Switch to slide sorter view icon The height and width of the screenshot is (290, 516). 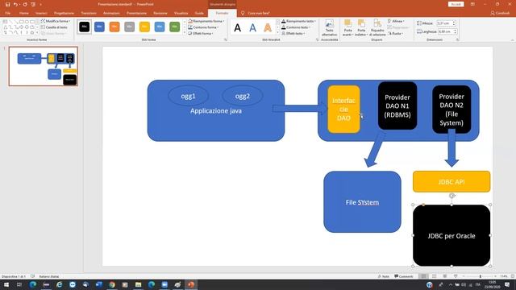pyautogui.click(x=435, y=276)
